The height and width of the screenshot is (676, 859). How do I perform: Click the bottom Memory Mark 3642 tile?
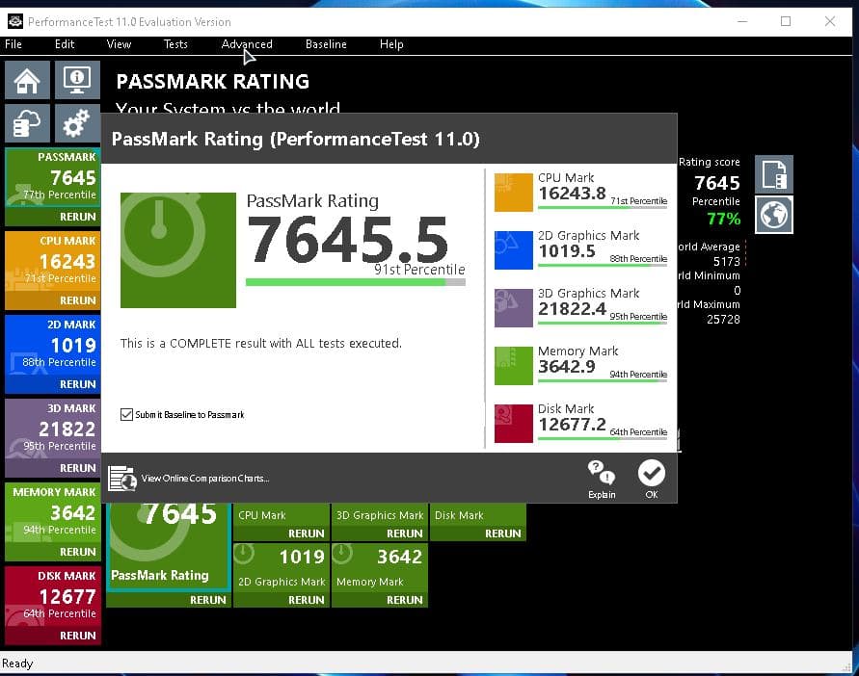click(x=380, y=567)
